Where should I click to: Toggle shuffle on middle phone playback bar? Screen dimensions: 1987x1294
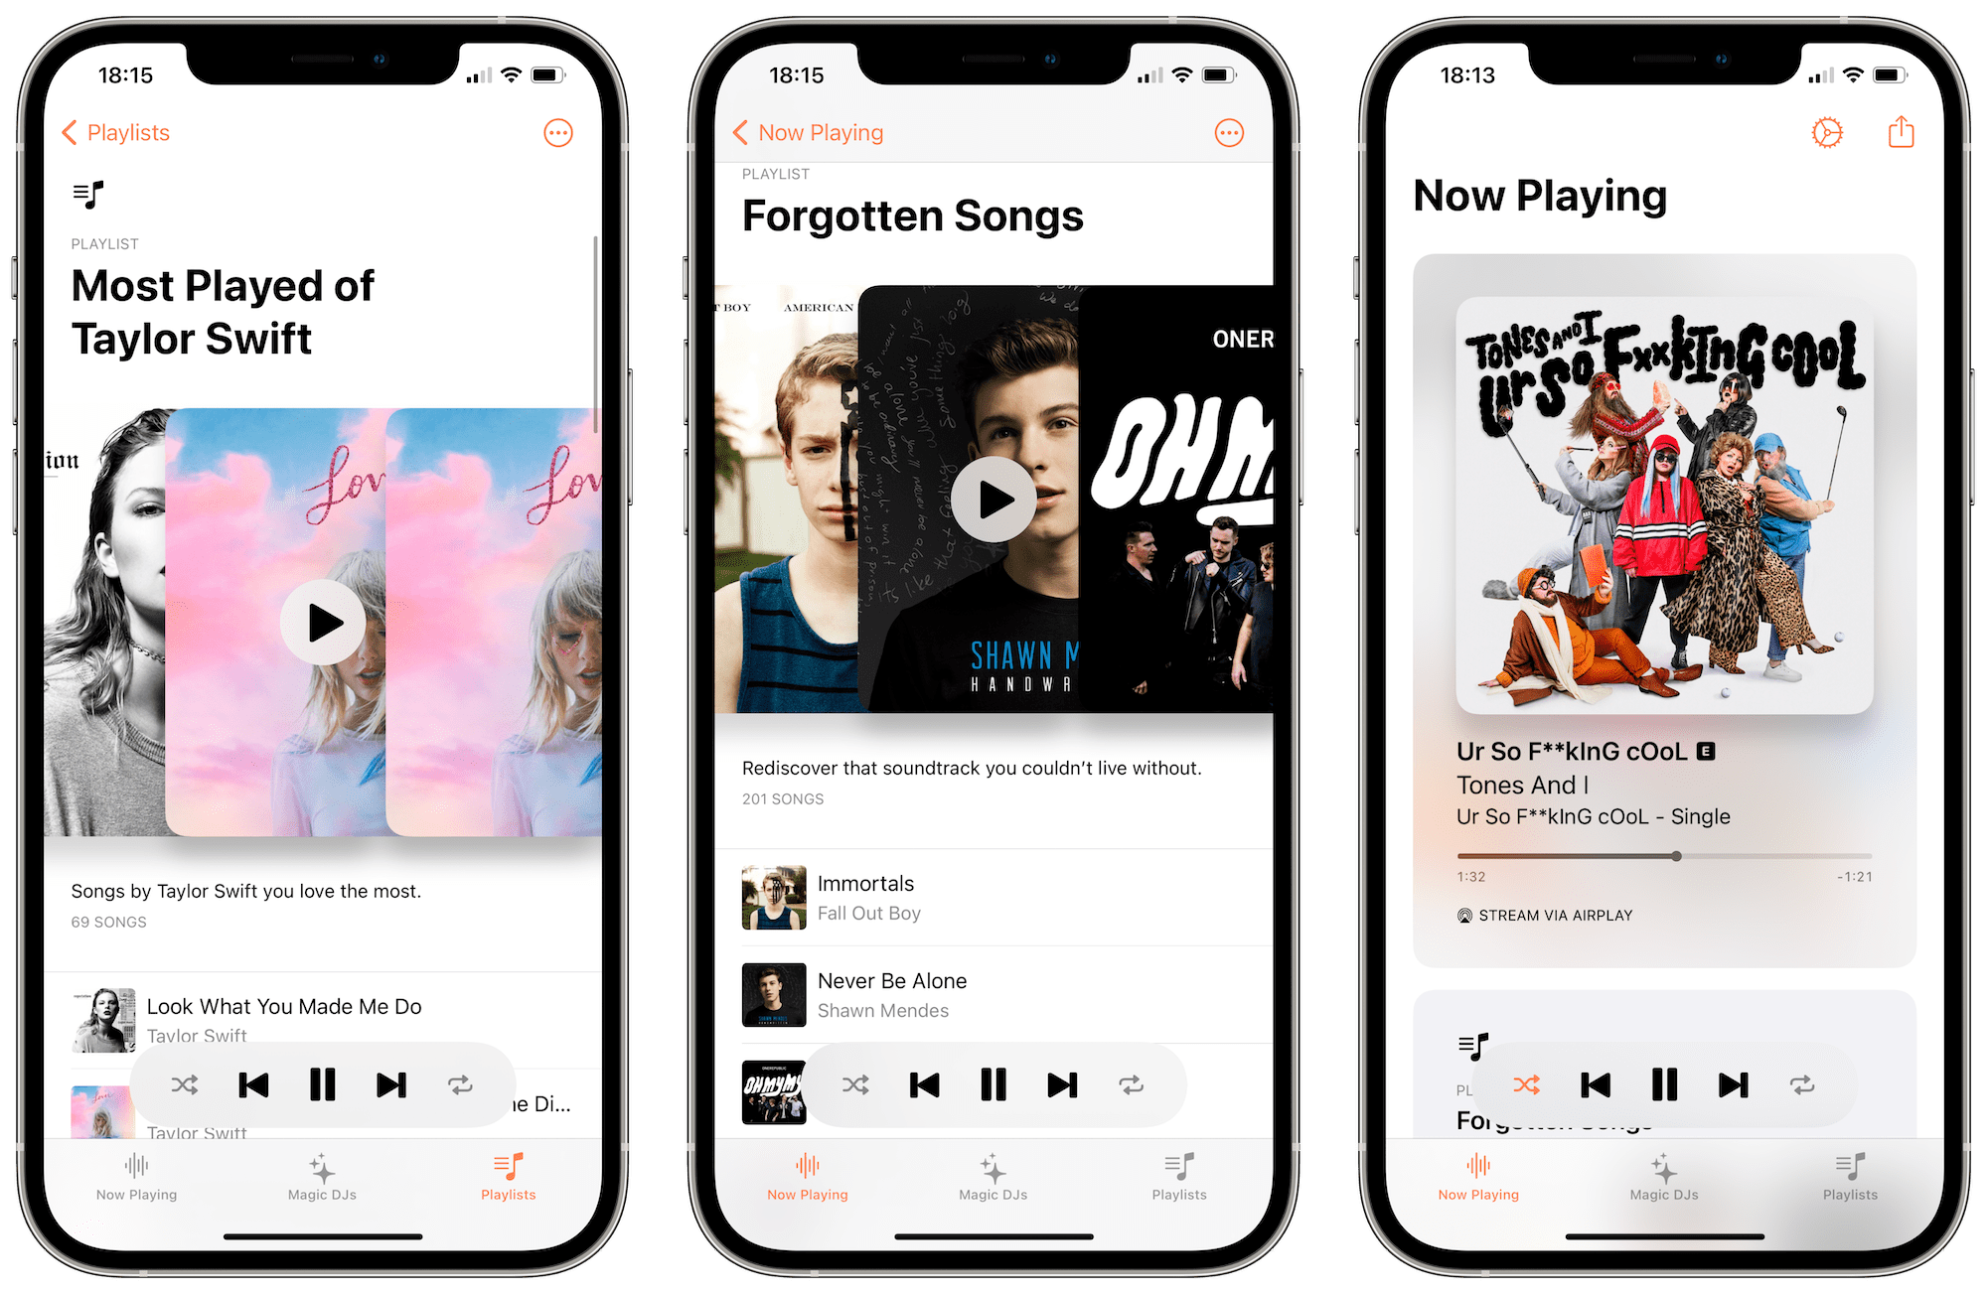[854, 1082]
